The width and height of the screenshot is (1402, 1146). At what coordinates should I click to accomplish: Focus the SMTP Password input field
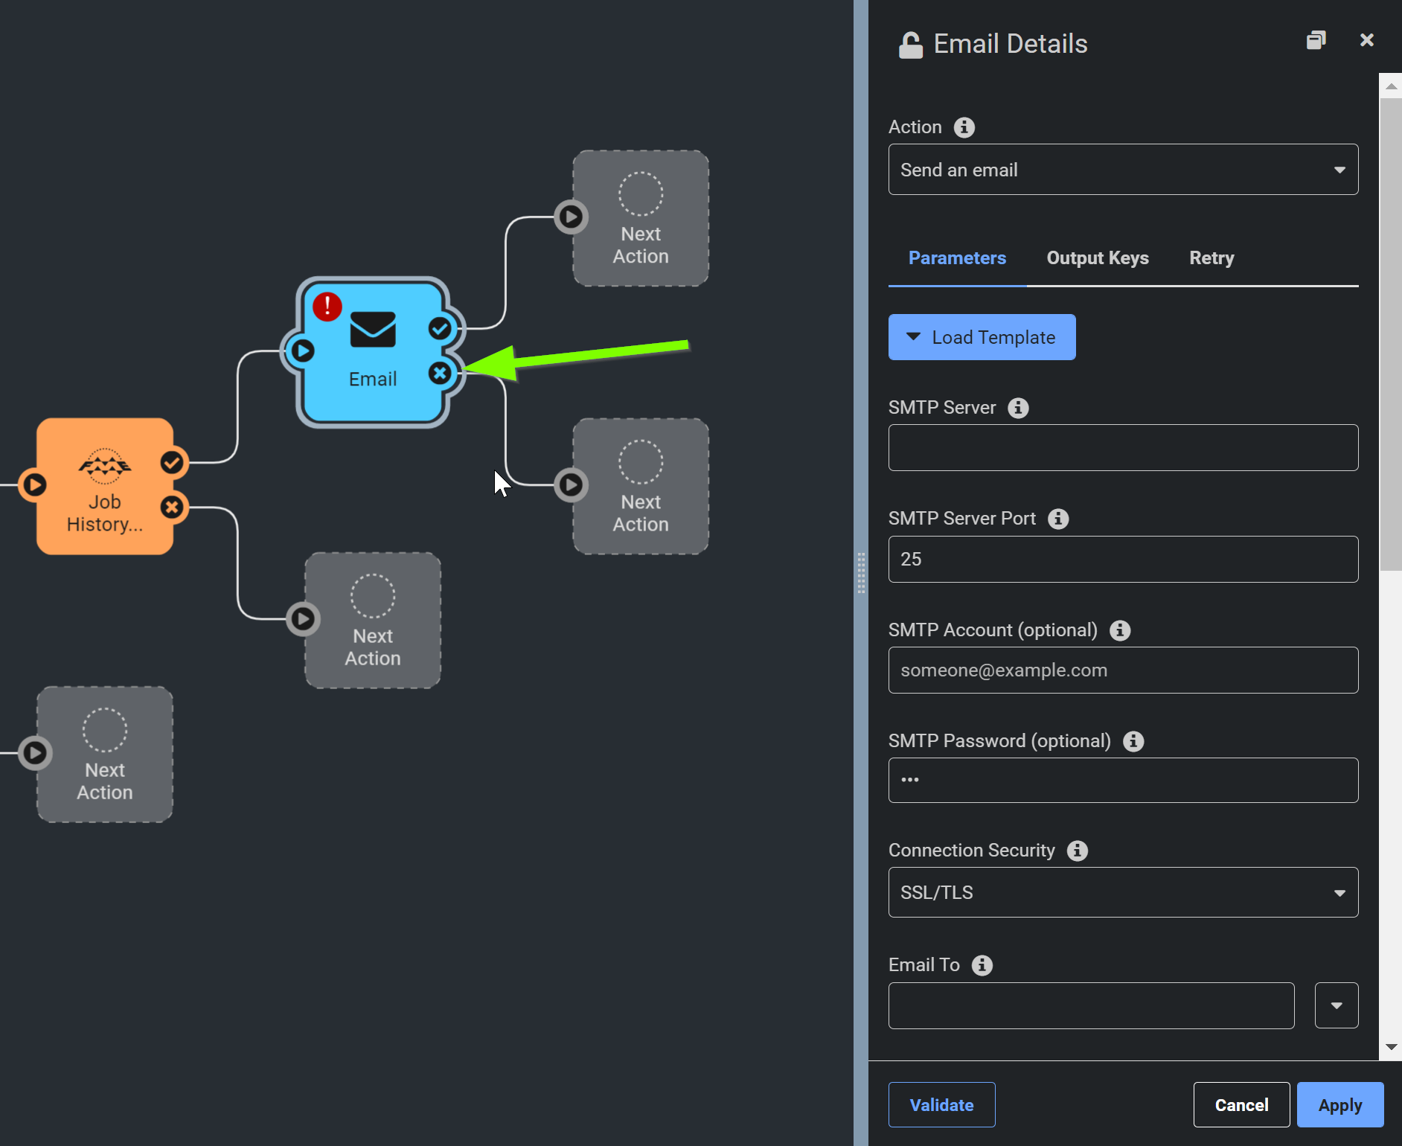(x=1123, y=780)
